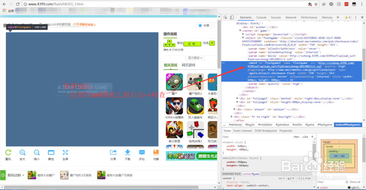Check the Show all checkbox

coord(347,182)
